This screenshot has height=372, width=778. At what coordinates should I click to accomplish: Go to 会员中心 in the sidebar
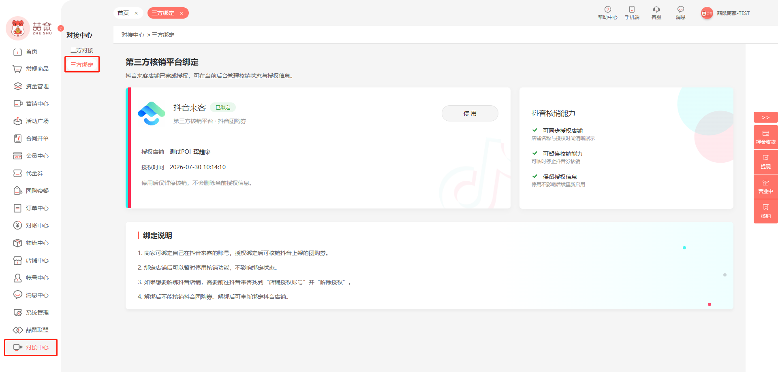click(31, 156)
